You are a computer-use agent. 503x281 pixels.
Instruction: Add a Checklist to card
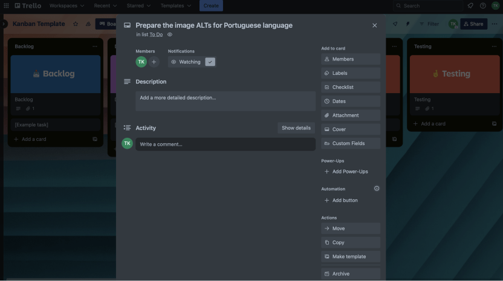[x=351, y=87]
